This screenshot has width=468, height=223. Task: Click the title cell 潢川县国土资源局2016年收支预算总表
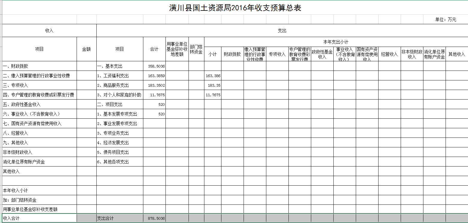235,8
